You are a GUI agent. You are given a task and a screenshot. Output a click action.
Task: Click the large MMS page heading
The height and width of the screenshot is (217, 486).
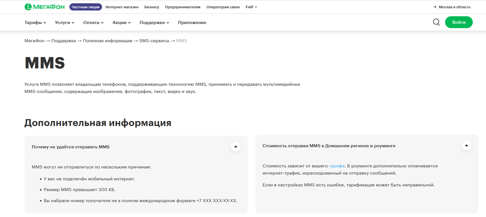tap(45, 63)
